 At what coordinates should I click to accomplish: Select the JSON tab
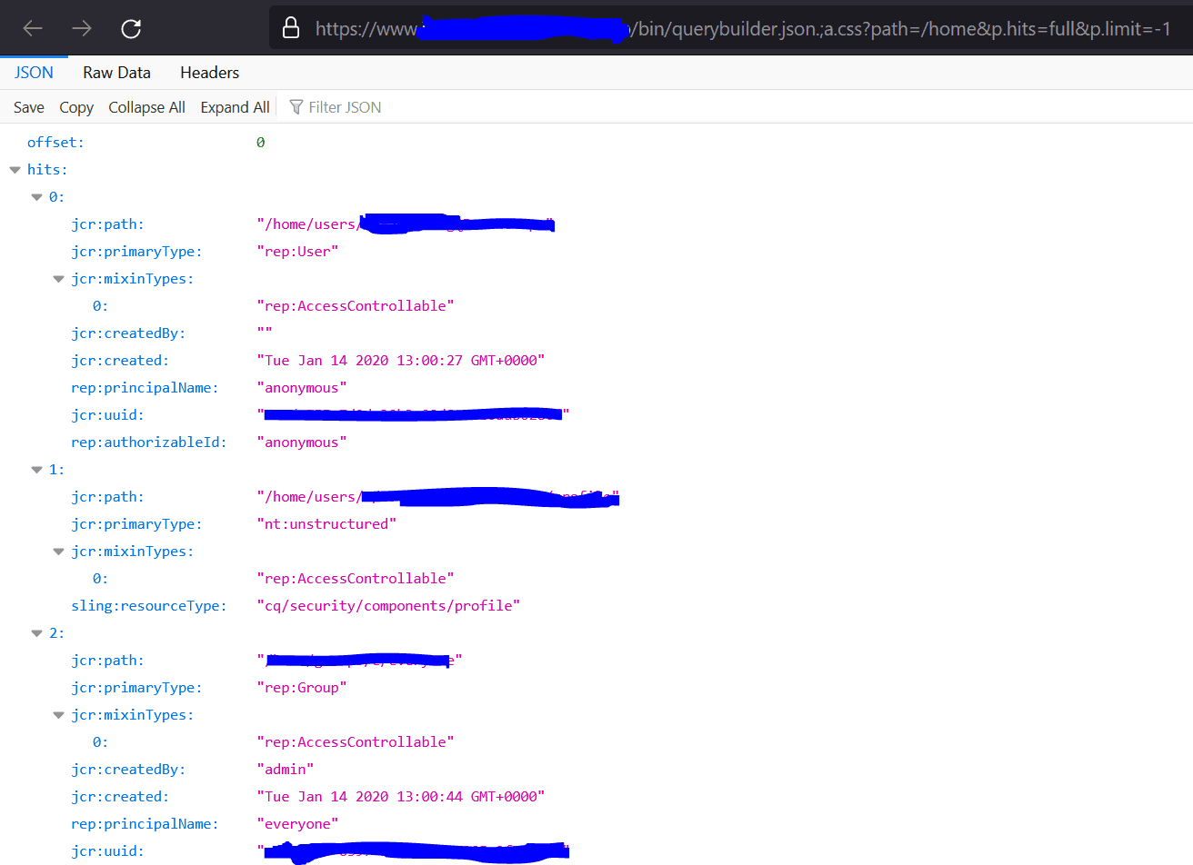[33, 72]
